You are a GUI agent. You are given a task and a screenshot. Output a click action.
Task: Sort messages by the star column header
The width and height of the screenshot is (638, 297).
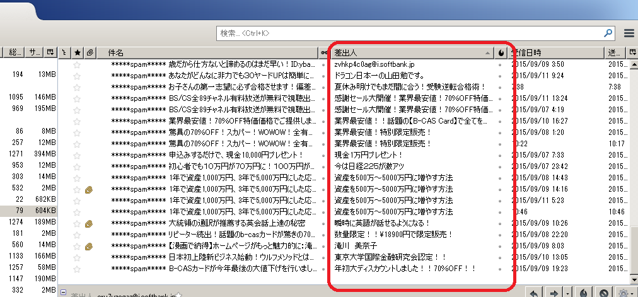point(78,52)
